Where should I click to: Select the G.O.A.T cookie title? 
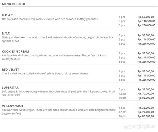[x=7, y=15]
